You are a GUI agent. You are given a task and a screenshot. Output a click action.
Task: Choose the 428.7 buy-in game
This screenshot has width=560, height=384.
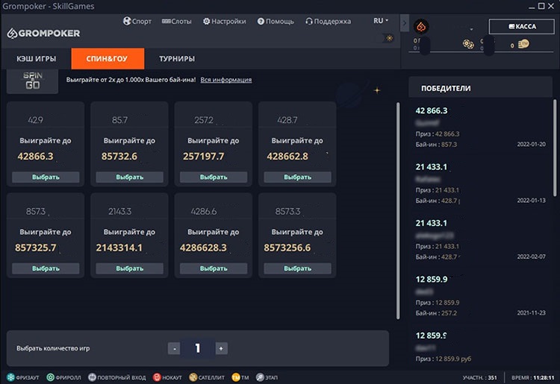coord(297,177)
